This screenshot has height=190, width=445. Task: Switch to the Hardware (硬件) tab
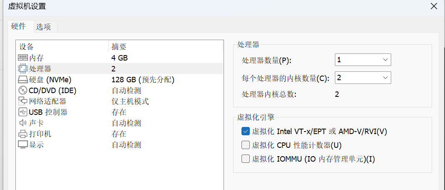pos(18,26)
